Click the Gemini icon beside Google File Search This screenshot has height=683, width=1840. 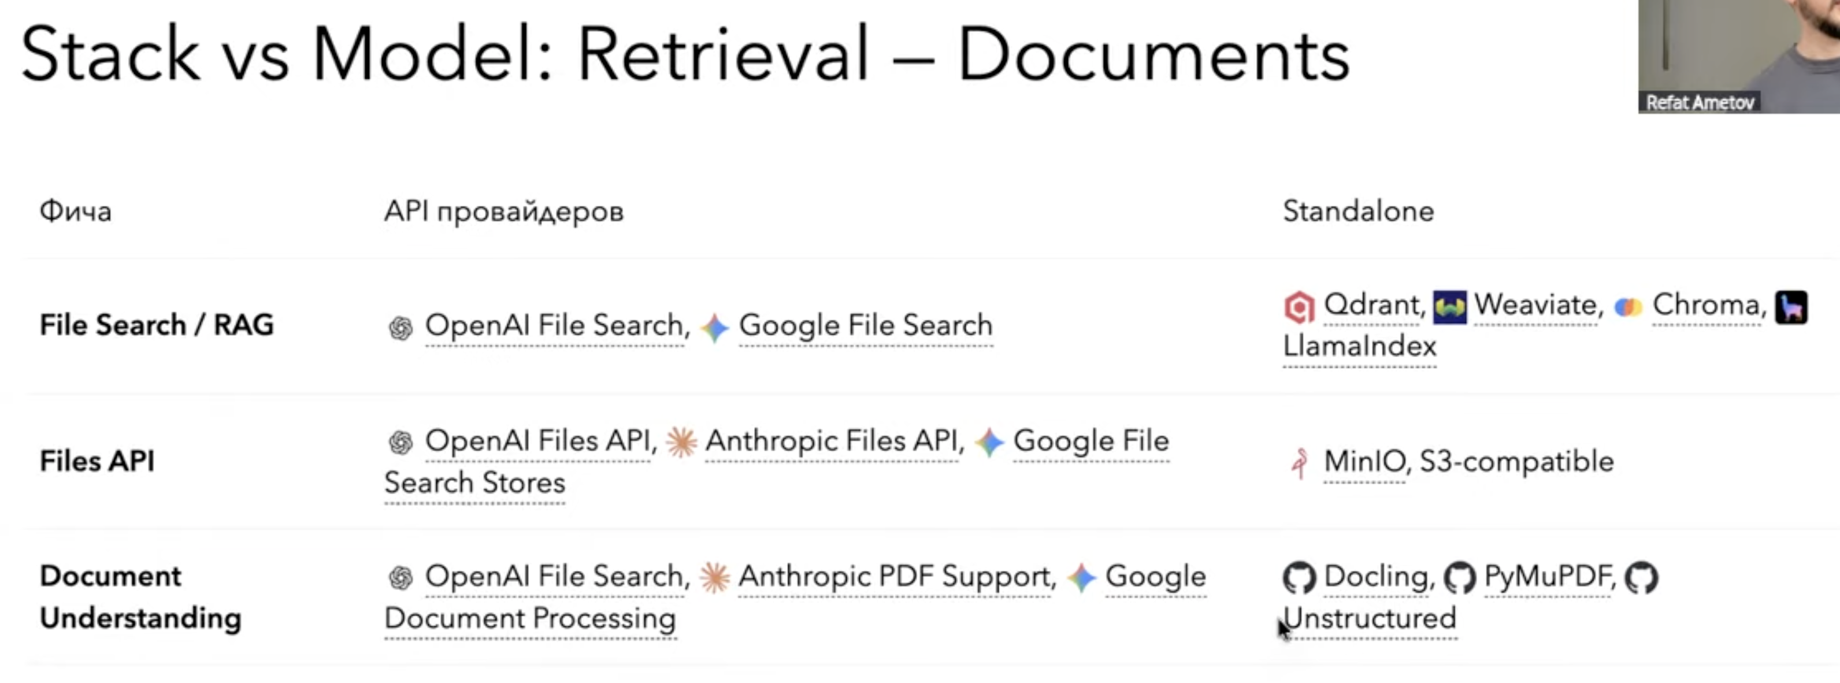pos(714,327)
